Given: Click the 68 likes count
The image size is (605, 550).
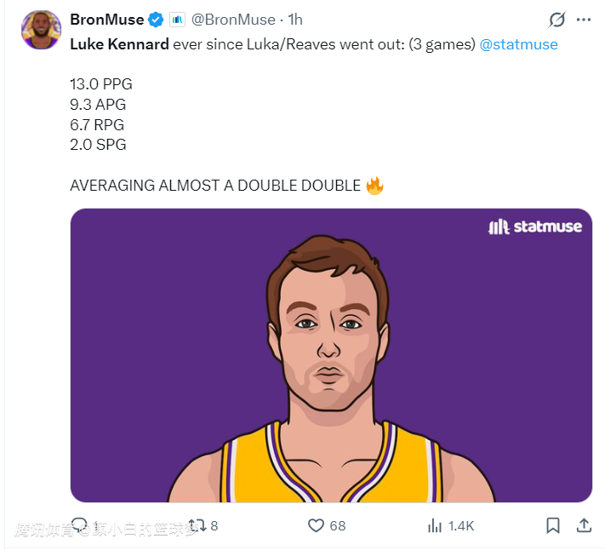Looking at the screenshot, I should click(x=338, y=526).
